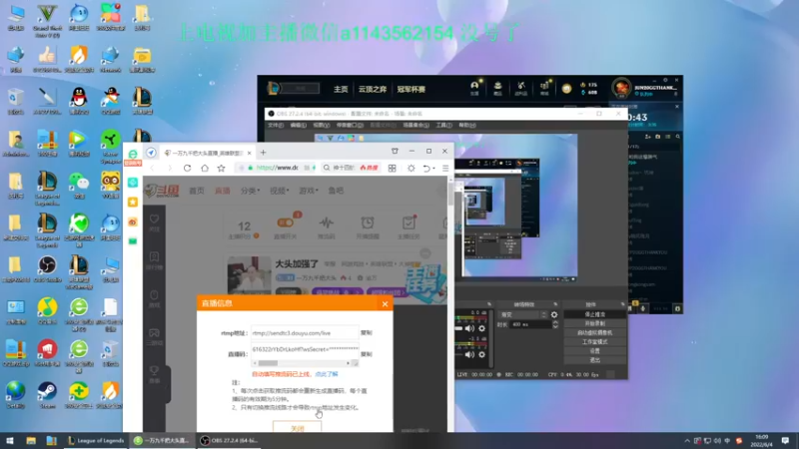Open browser home page via house icon
Image resolution: width=799 pixels, height=449 pixels.
click(x=205, y=168)
